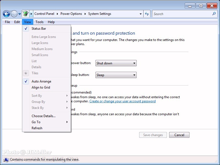Open the sleep button action dropdown
The width and height of the screenshot is (220, 165).
click(116, 75)
